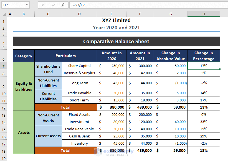
Task: Select column E header
Action: (x=112, y=14)
